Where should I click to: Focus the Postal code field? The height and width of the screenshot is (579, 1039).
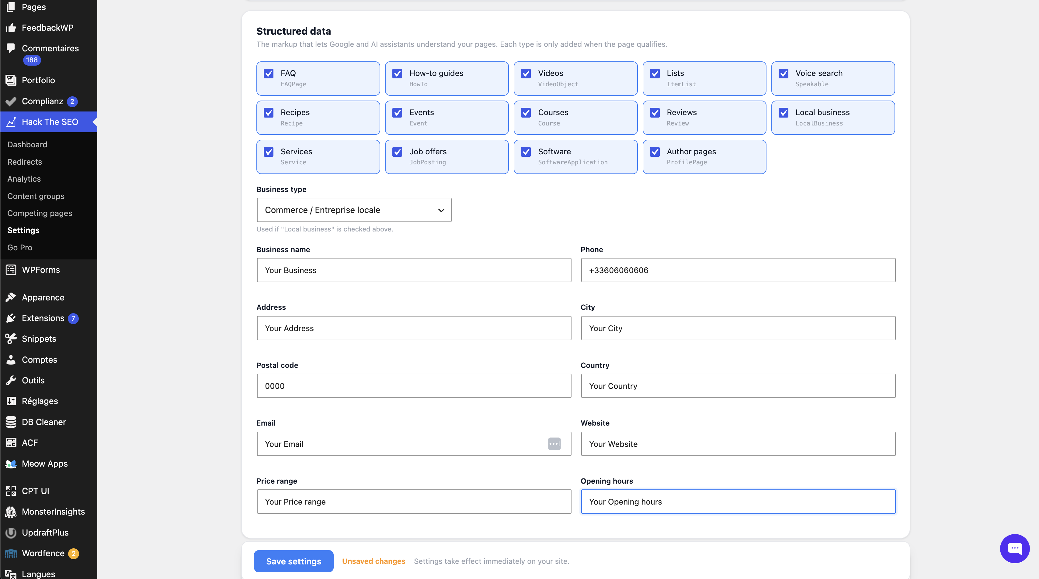pos(414,385)
